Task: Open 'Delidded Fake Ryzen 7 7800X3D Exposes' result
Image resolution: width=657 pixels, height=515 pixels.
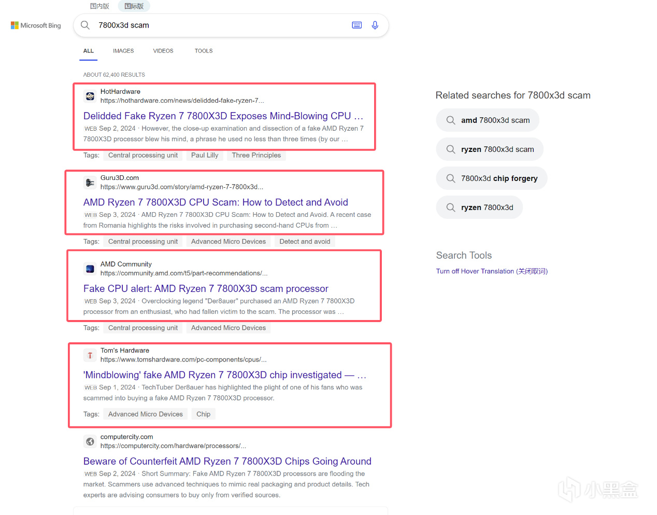Action: click(x=223, y=116)
